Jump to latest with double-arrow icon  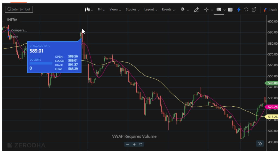pos(260,144)
